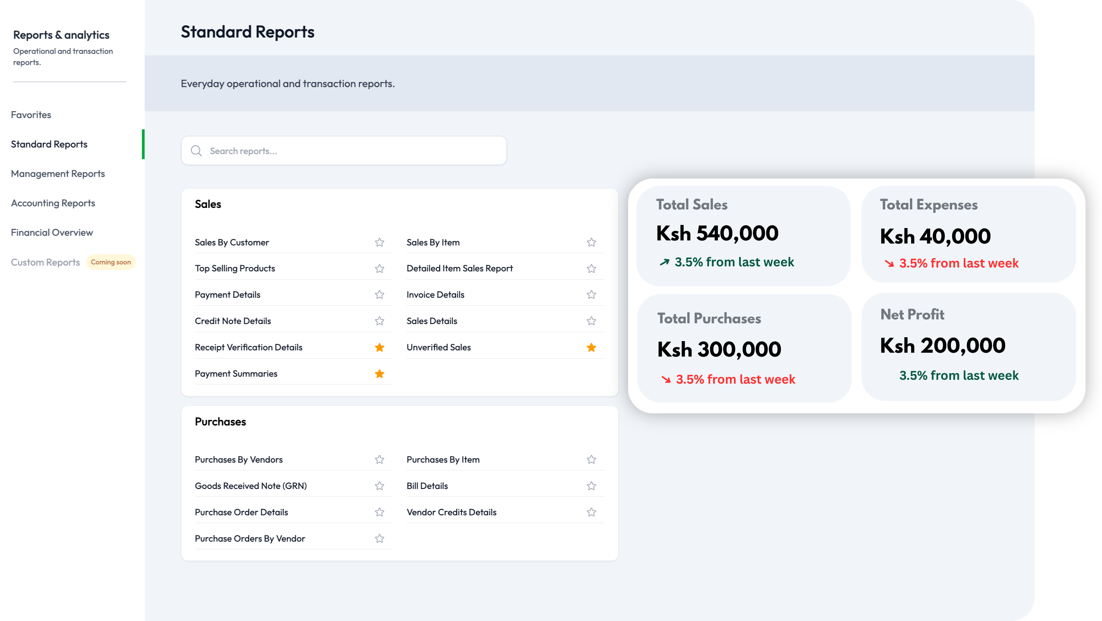Click the Standard Reports page heading
The height and width of the screenshot is (621, 1102).
(247, 32)
